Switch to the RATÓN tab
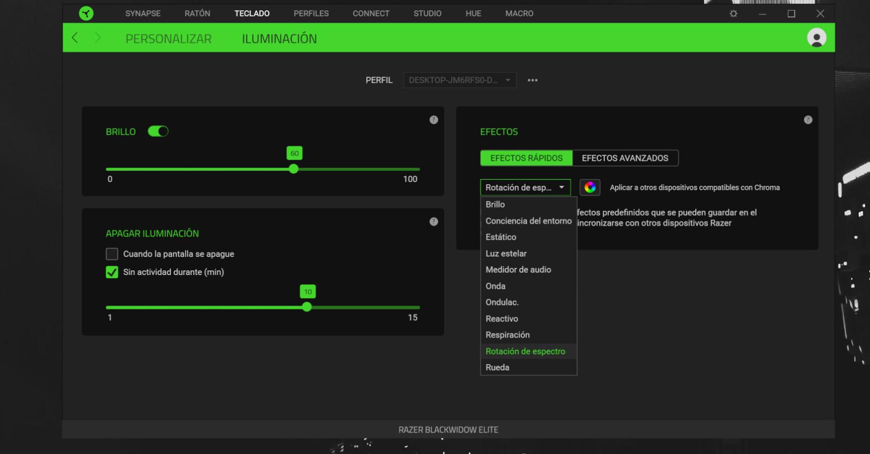 tap(197, 14)
